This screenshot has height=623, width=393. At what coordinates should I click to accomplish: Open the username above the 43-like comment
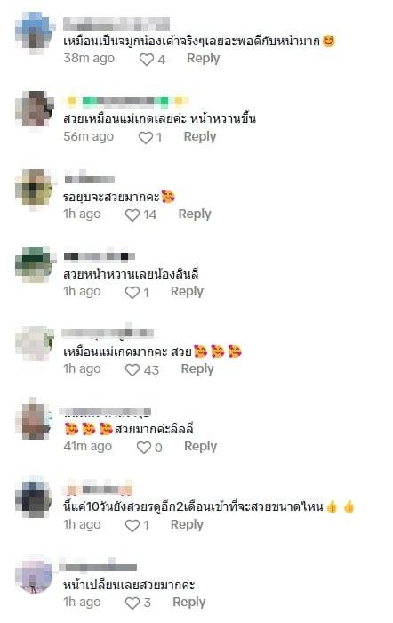click(x=108, y=333)
